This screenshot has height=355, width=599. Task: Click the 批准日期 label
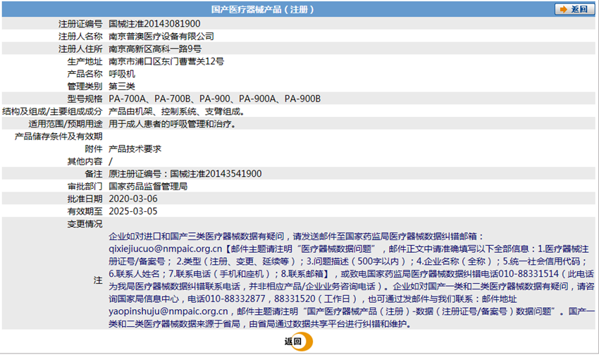[85, 199]
